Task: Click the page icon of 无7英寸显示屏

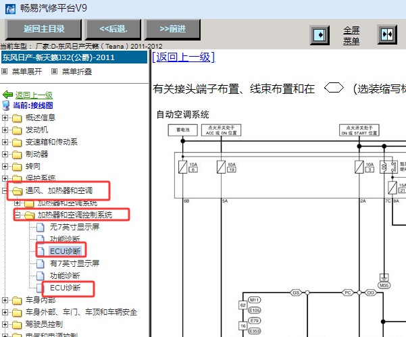Action: (40, 227)
